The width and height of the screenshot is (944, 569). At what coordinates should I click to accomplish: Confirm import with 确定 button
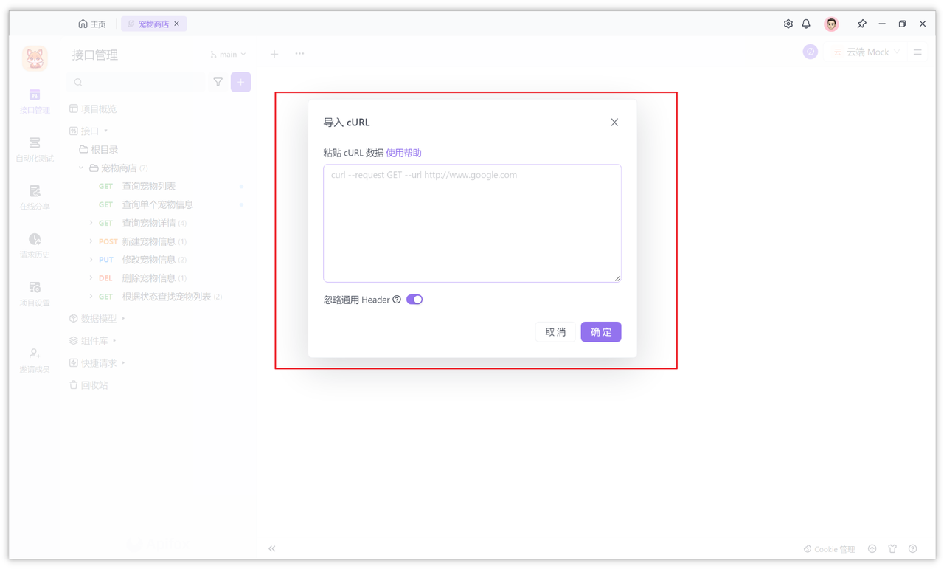click(601, 332)
